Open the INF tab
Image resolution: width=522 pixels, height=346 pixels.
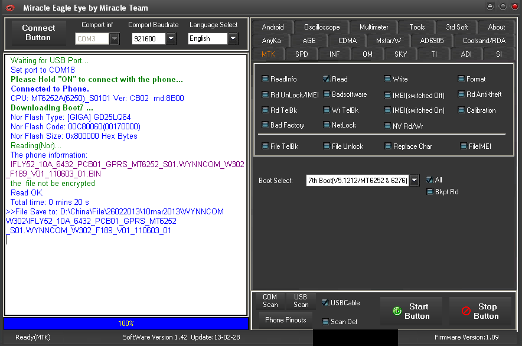(335, 54)
